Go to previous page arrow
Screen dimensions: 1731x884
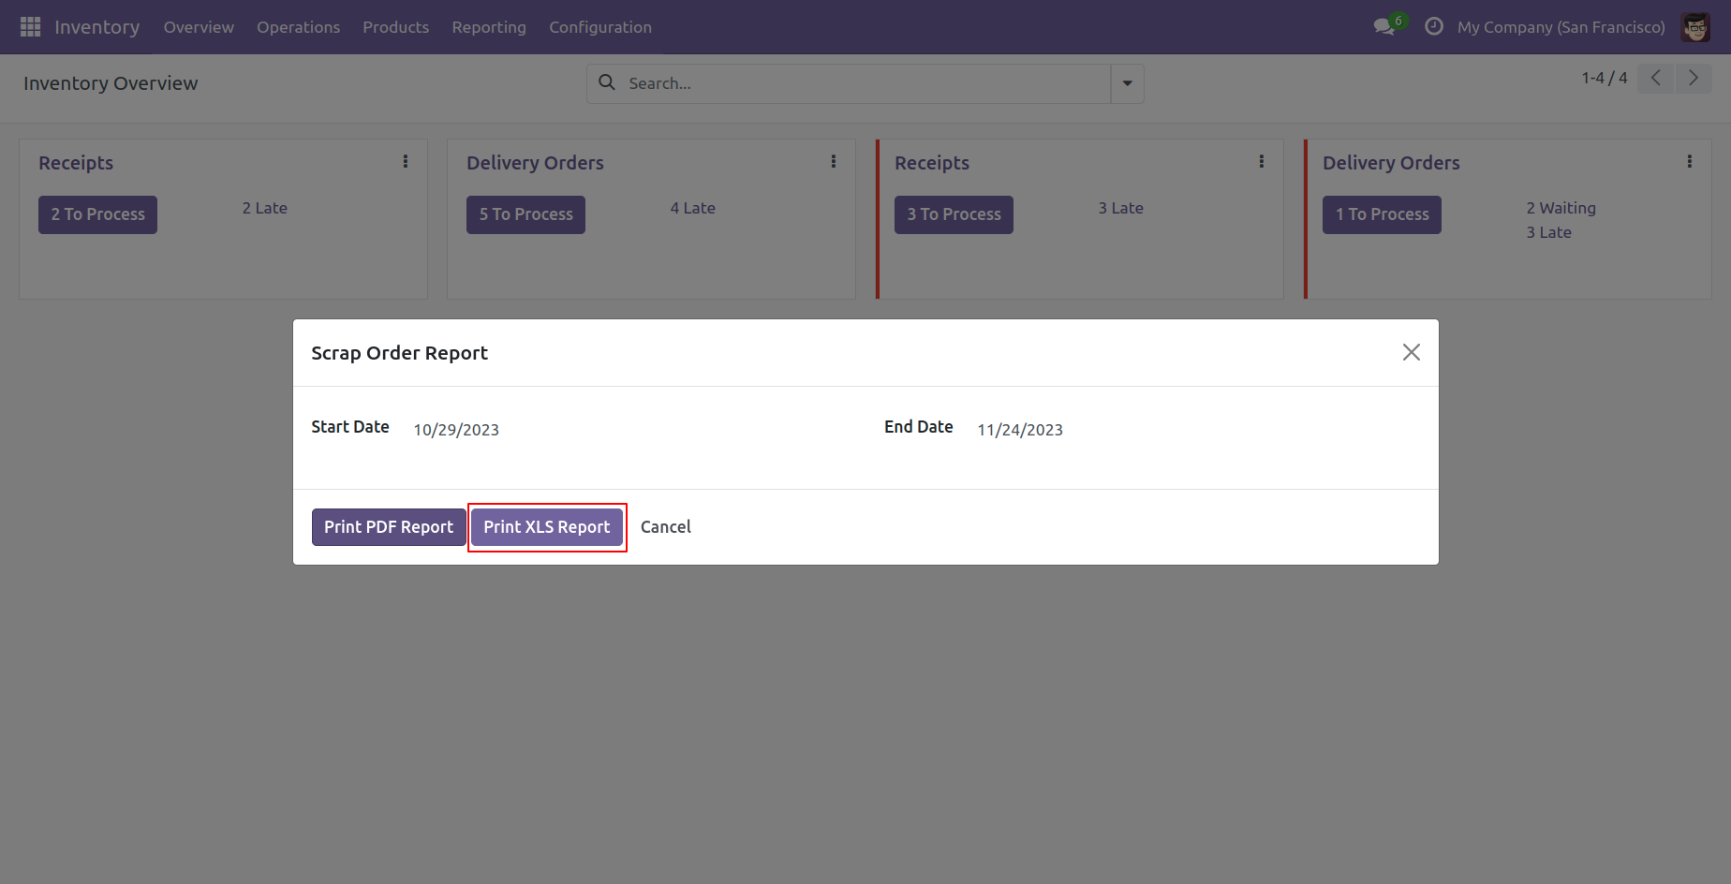click(1655, 78)
